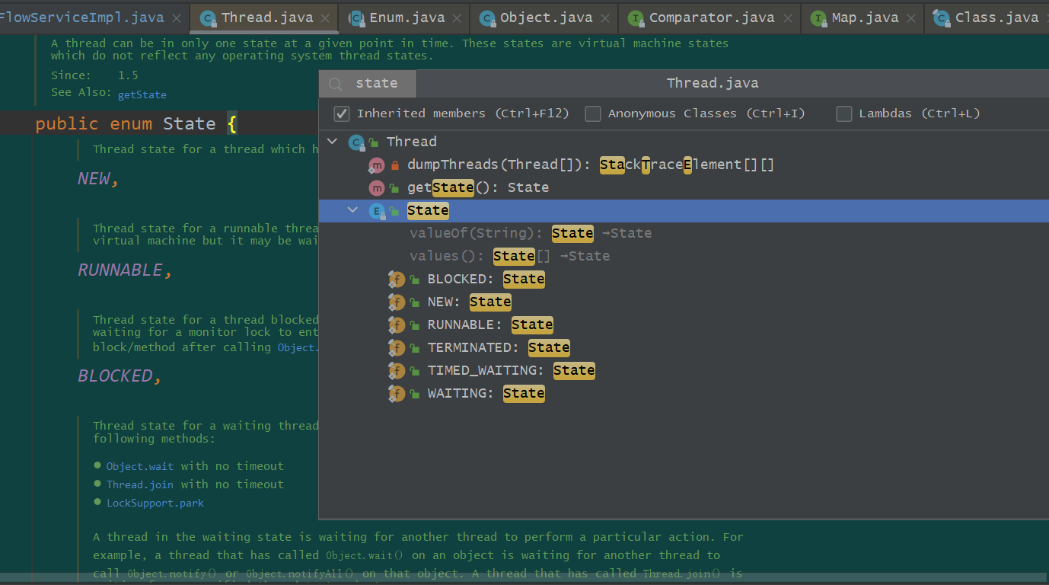Click the green public-access icon beside Thread
This screenshot has width=1049, height=585.
click(x=374, y=142)
